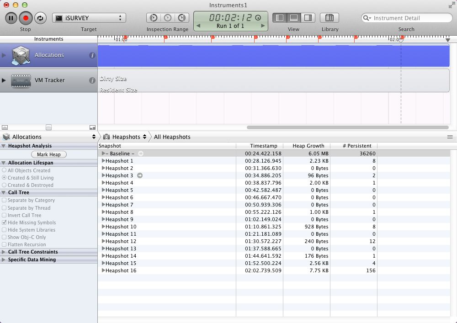Viewport: 457px width, 323px height.
Task: Expand the Allocations instrument track
Action: (4, 55)
